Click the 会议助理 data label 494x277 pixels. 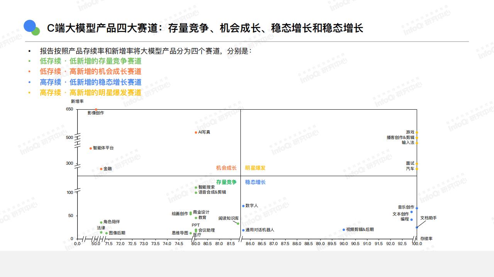click(x=206, y=230)
